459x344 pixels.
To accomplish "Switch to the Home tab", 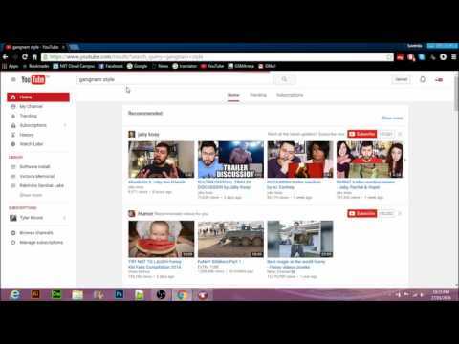I will 233,95.
